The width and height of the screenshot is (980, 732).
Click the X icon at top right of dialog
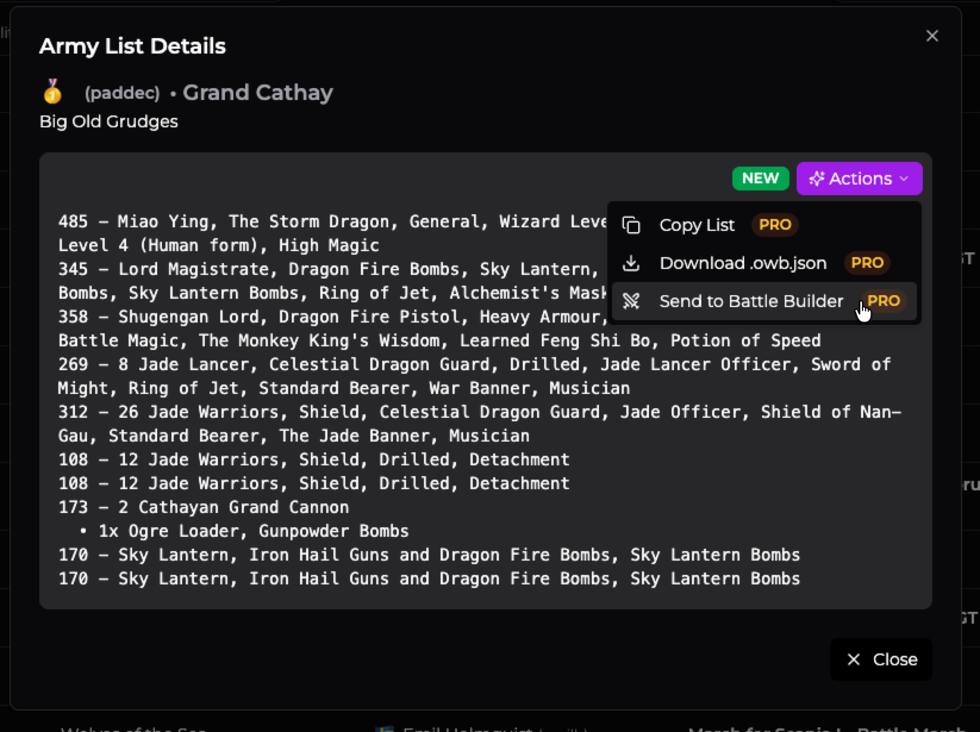[x=932, y=36]
